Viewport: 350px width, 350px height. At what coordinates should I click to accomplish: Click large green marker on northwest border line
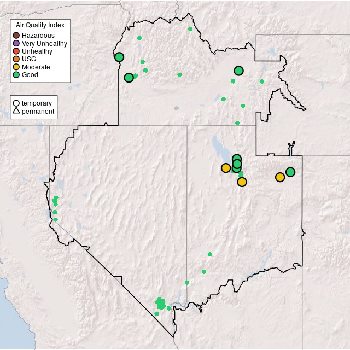click(x=119, y=57)
